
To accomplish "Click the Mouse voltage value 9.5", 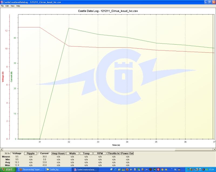I will click(x=17, y=156).
